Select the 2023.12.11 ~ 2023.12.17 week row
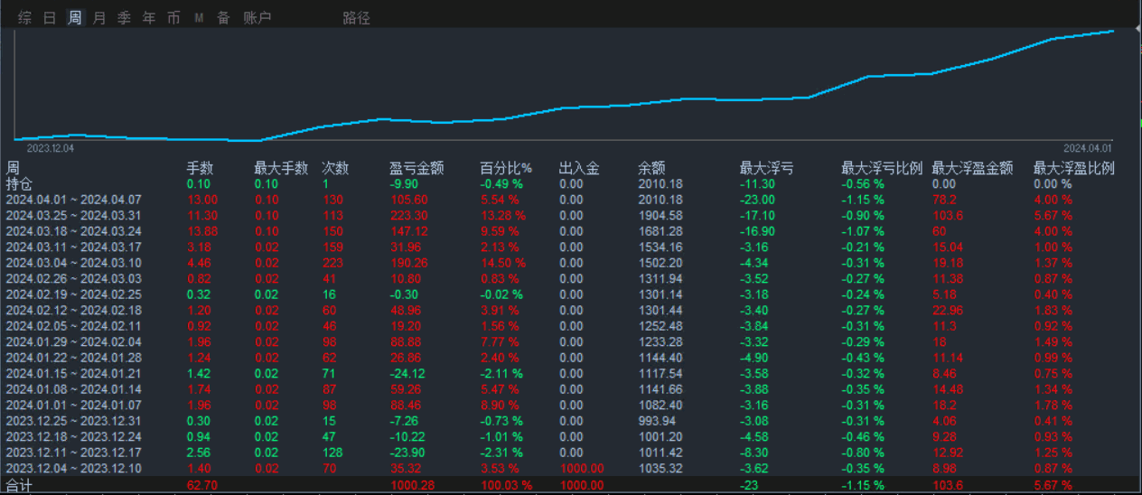The height and width of the screenshot is (495, 1142). pyautogui.click(x=571, y=453)
